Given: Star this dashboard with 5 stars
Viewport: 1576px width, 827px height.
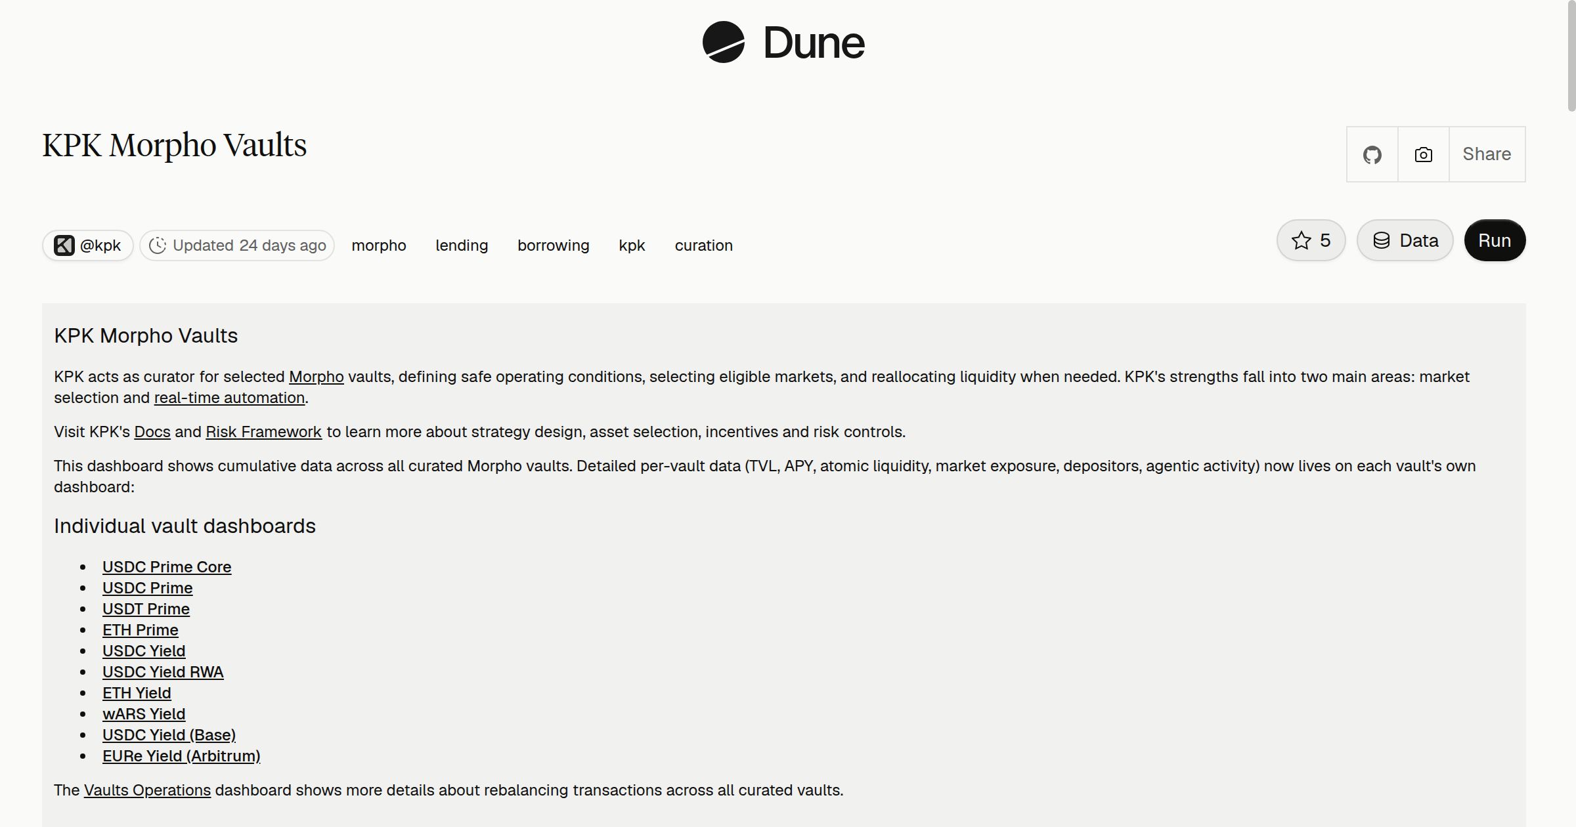Looking at the screenshot, I should point(1311,240).
